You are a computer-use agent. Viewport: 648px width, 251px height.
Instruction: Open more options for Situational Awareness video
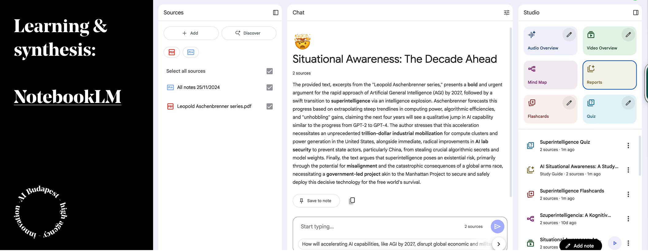(x=628, y=243)
